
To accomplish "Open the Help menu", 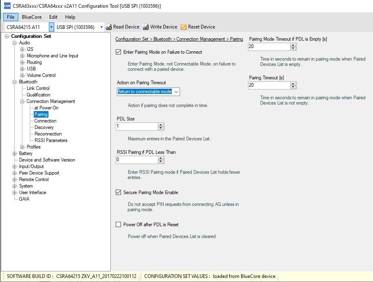I will [70, 17].
